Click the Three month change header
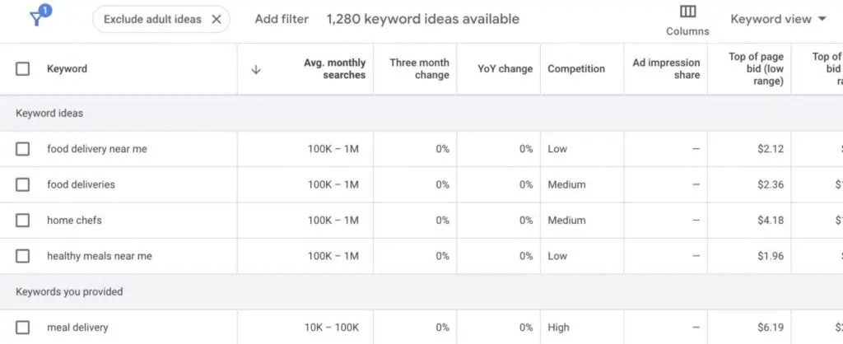843x344 pixels. point(419,69)
